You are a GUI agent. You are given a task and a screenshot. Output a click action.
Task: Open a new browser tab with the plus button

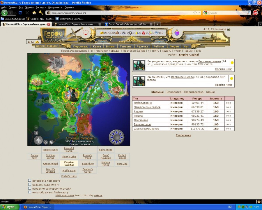click(x=157, y=24)
